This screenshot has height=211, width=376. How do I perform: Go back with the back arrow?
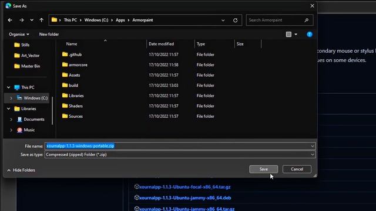point(10,20)
